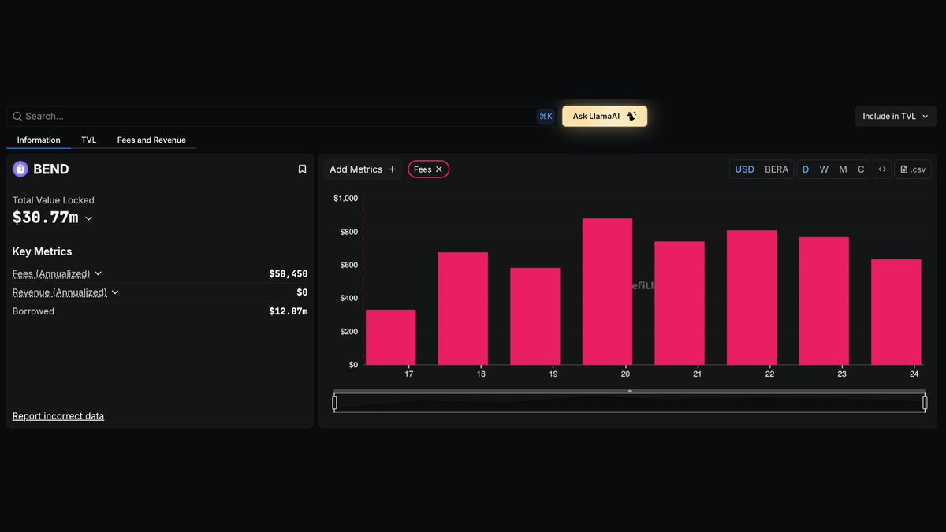Click the fees bar for day 22
The image size is (946, 532).
coord(751,298)
